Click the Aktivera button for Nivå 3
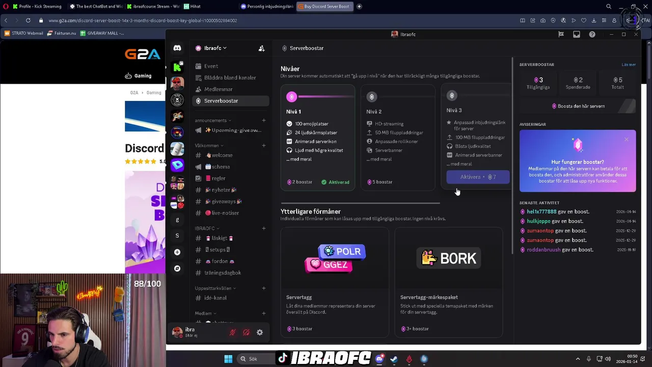652x367 pixels. pos(478,177)
